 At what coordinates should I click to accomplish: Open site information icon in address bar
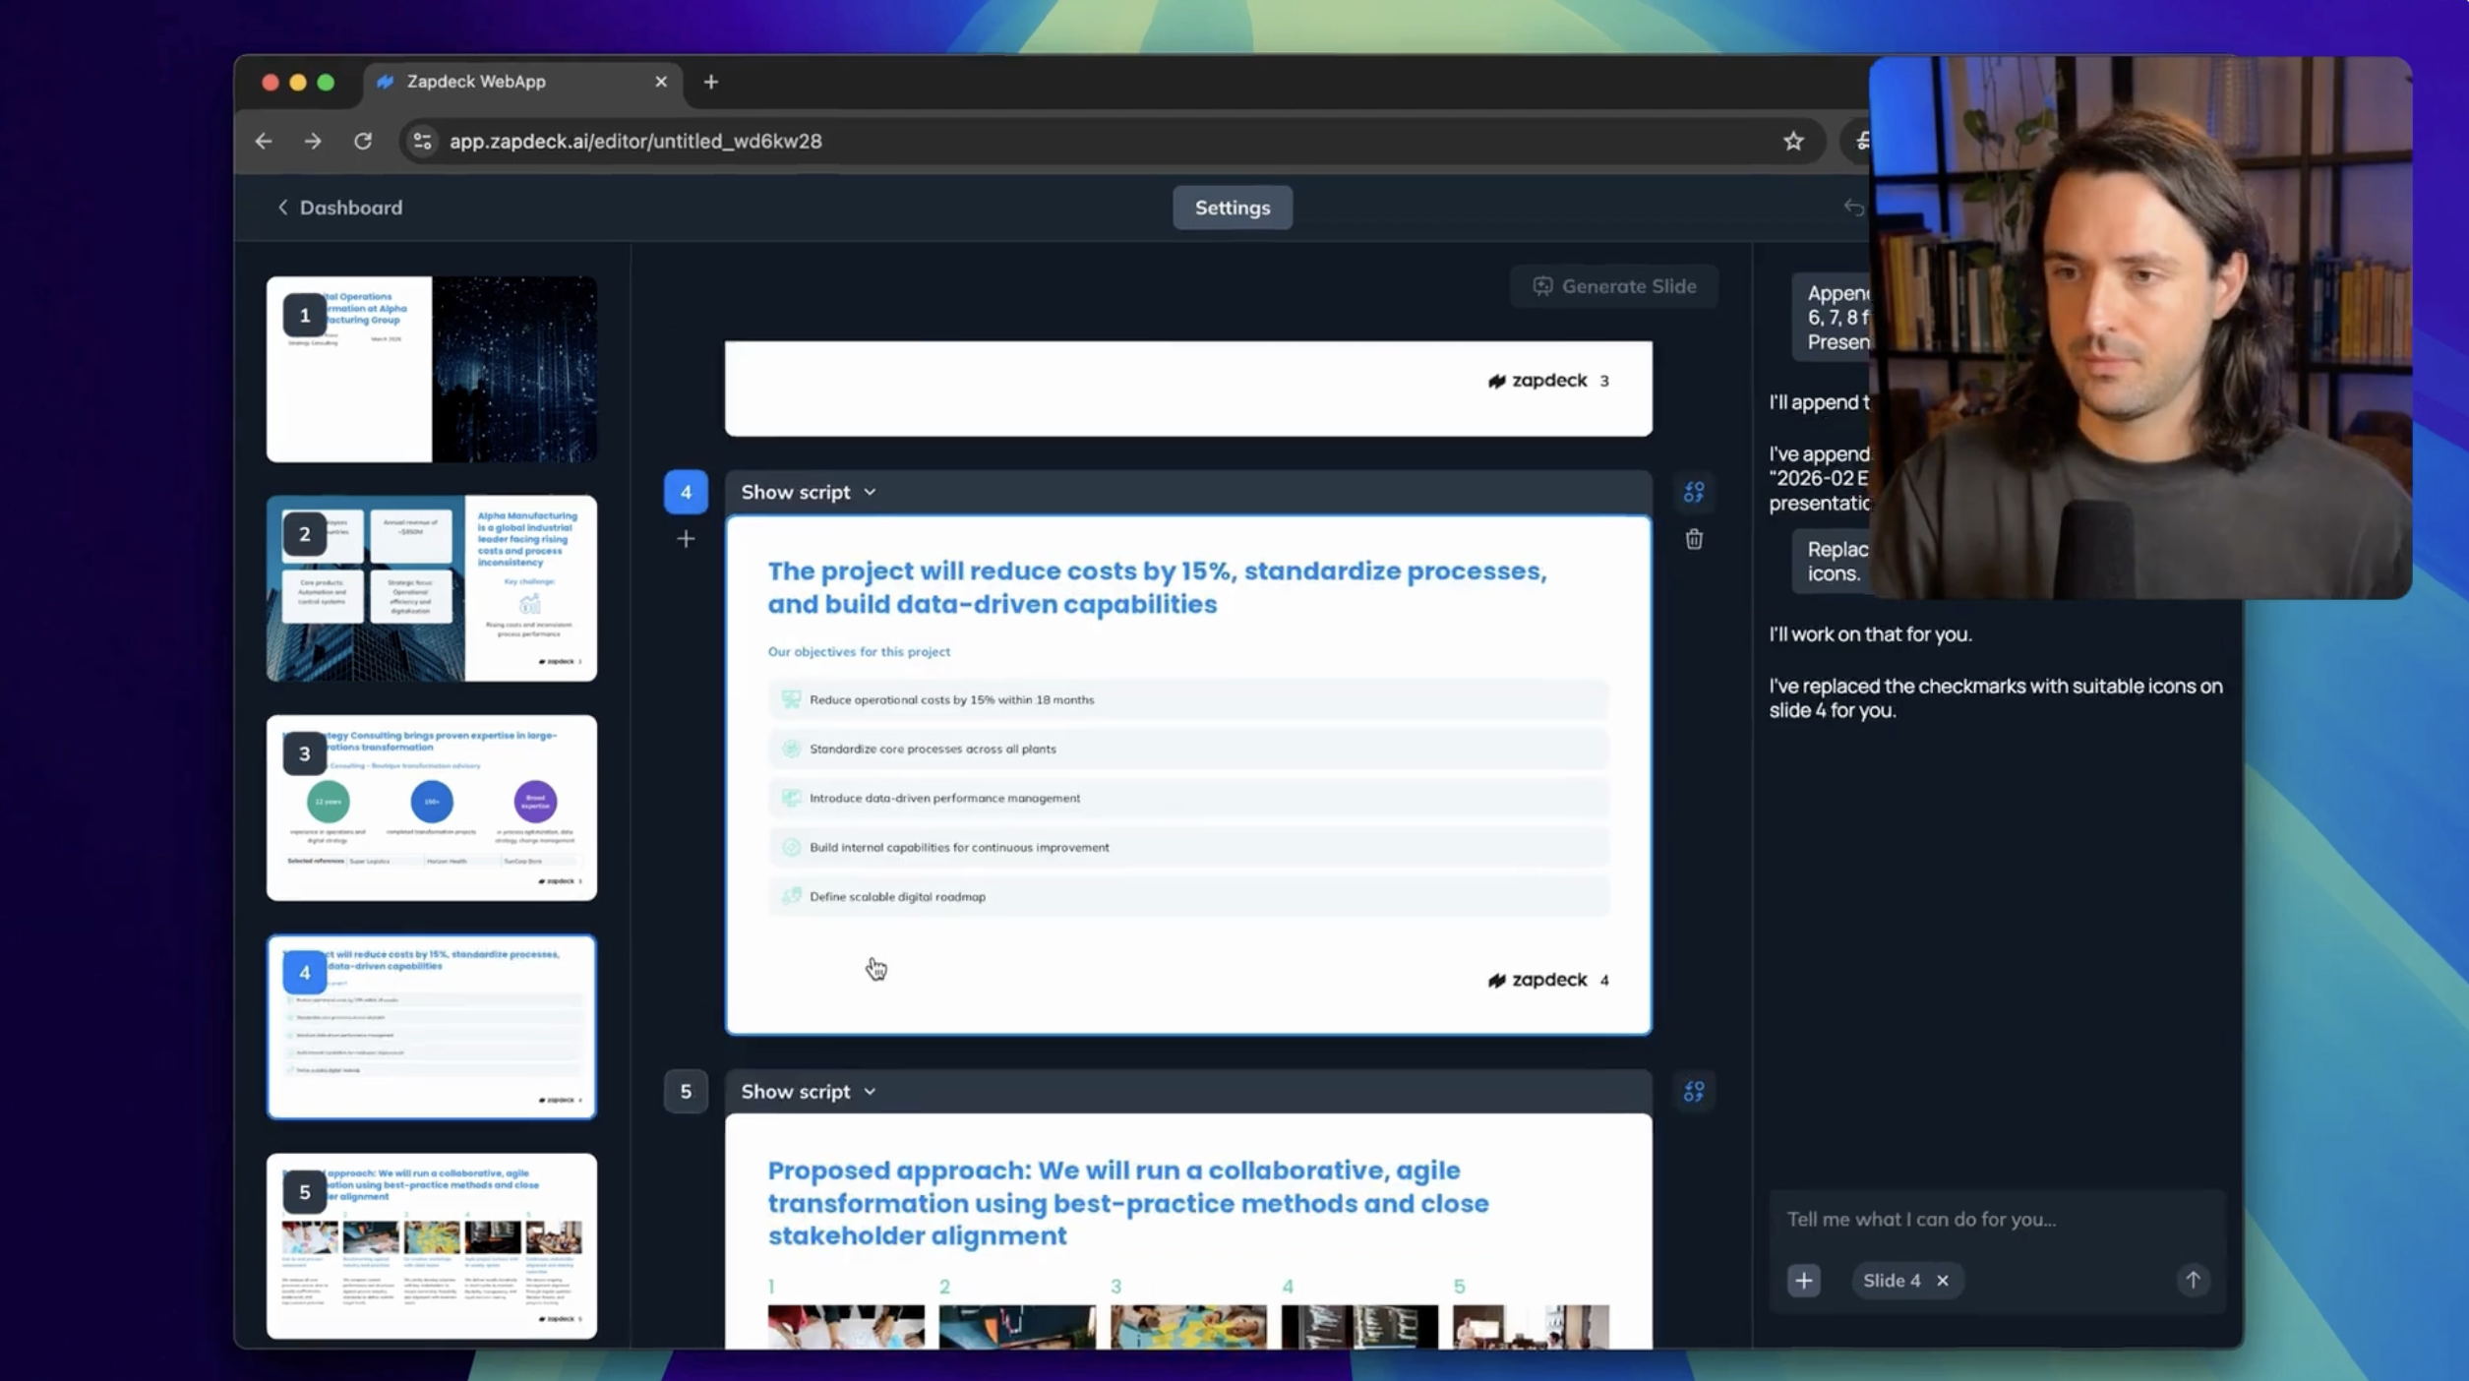[422, 141]
